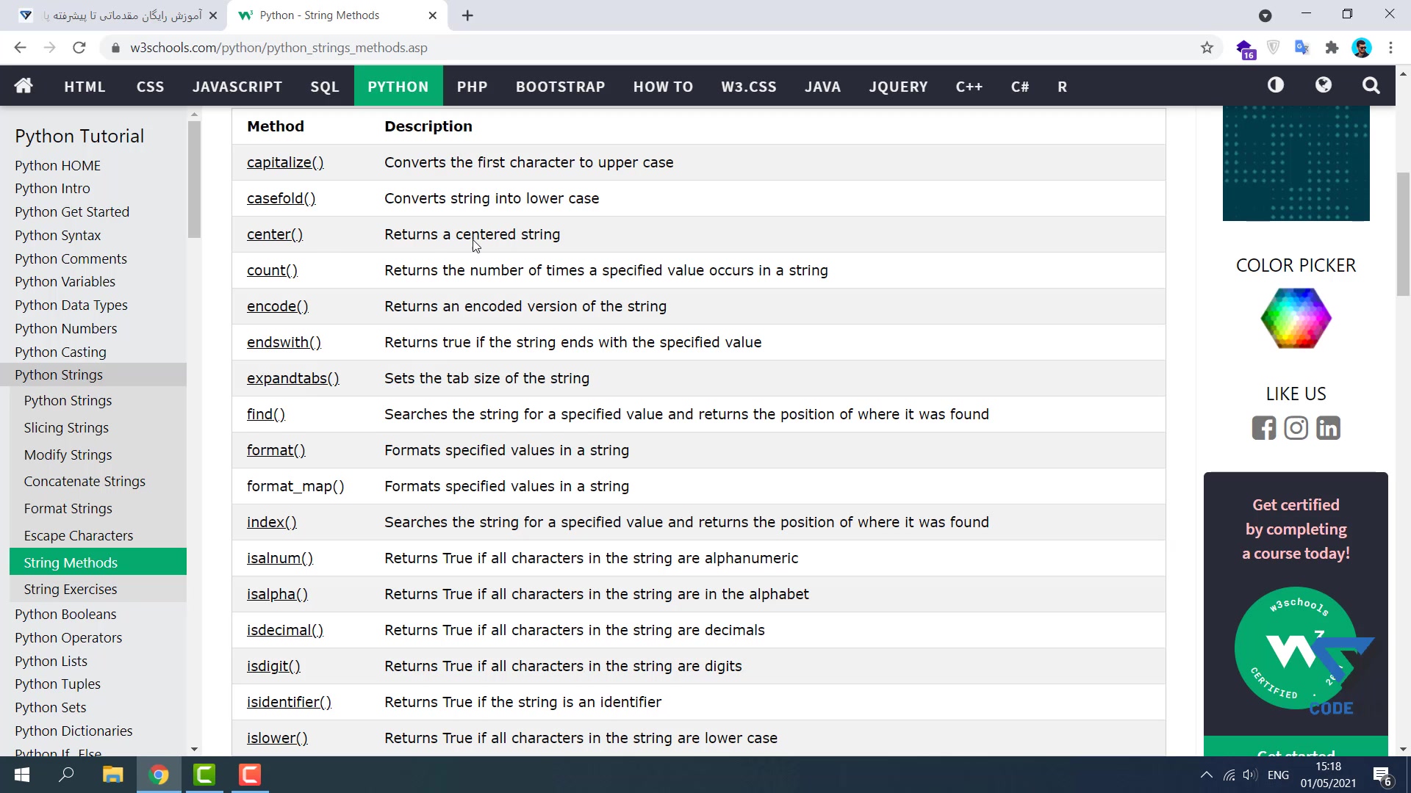The image size is (1411, 793).
Task: Toggle dark mode contrast icon
Action: point(1276,86)
